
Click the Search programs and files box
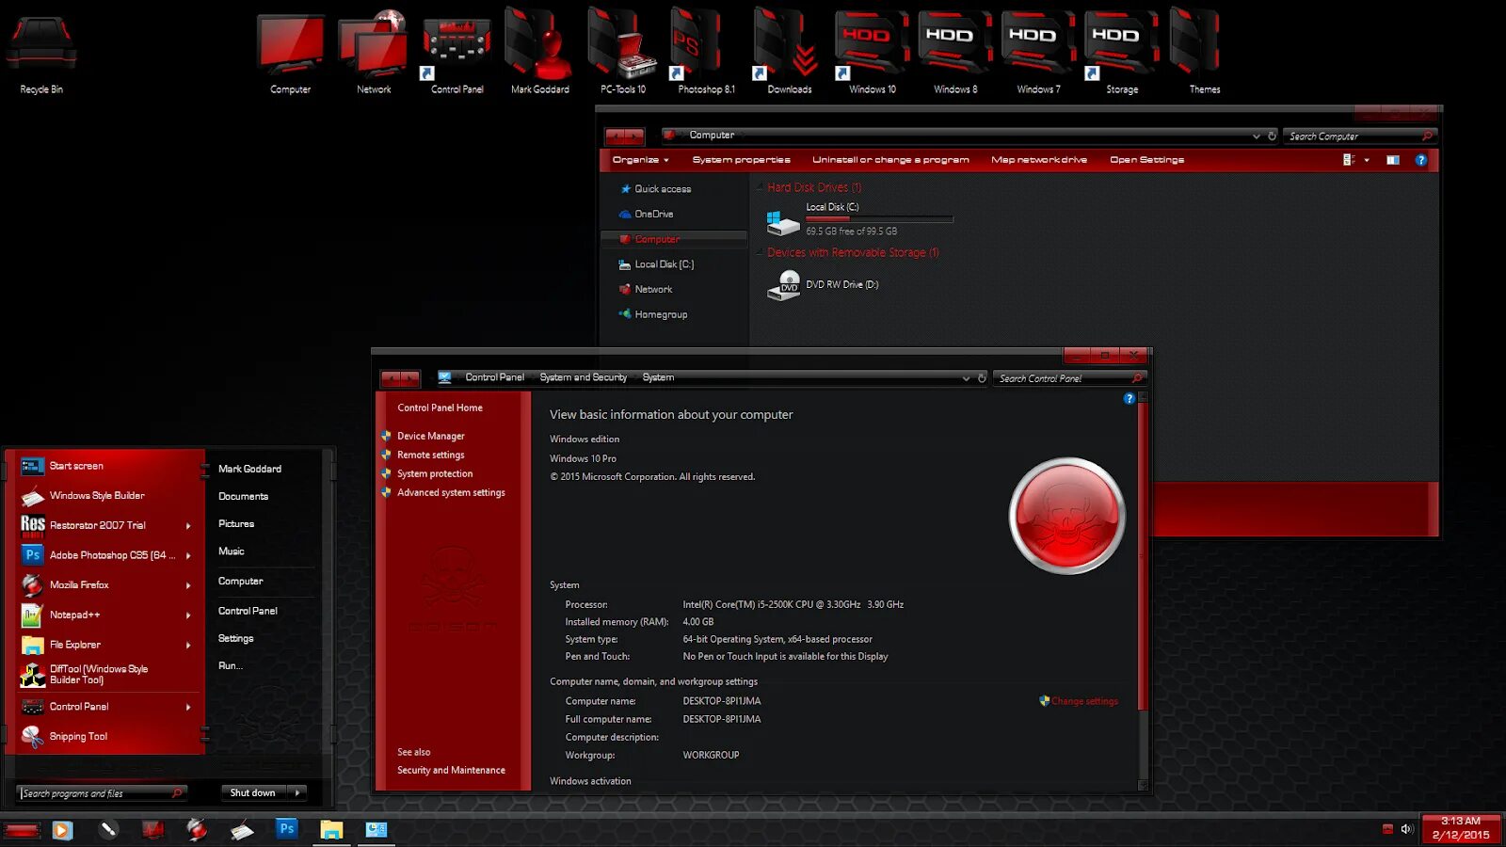(x=102, y=793)
